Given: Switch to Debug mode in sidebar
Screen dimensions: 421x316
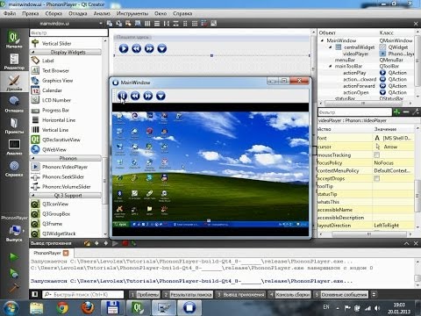Looking at the screenshot, I should coord(14,104).
